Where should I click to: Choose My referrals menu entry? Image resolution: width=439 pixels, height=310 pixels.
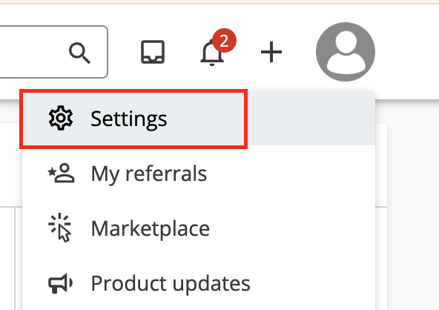pyautogui.click(x=199, y=173)
